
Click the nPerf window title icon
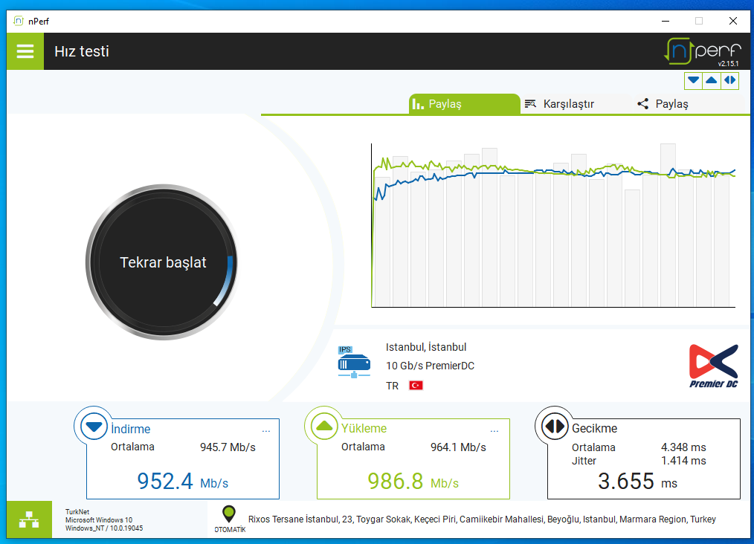pyautogui.click(x=19, y=21)
